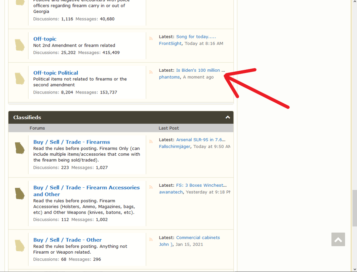The width and height of the screenshot is (357, 272).
Task: Open latest thread 'Is Biden's 100 million'
Action: [198, 70]
